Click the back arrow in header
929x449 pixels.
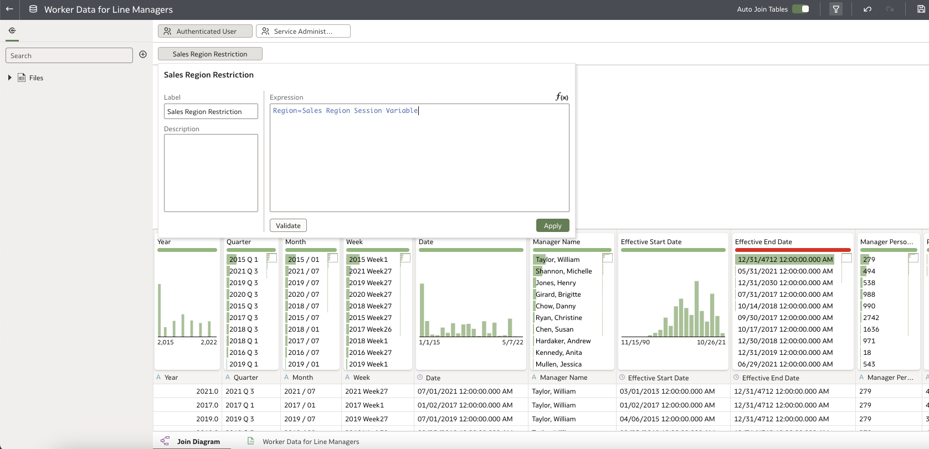click(9, 9)
